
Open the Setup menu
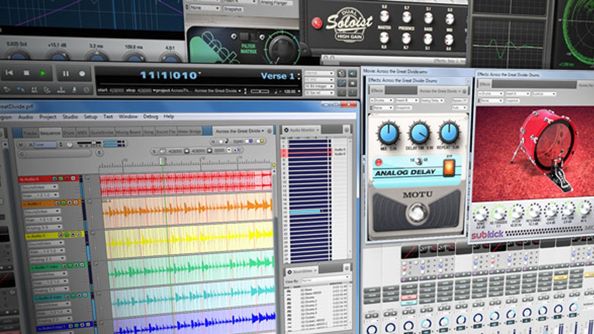(x=90, y=117)
